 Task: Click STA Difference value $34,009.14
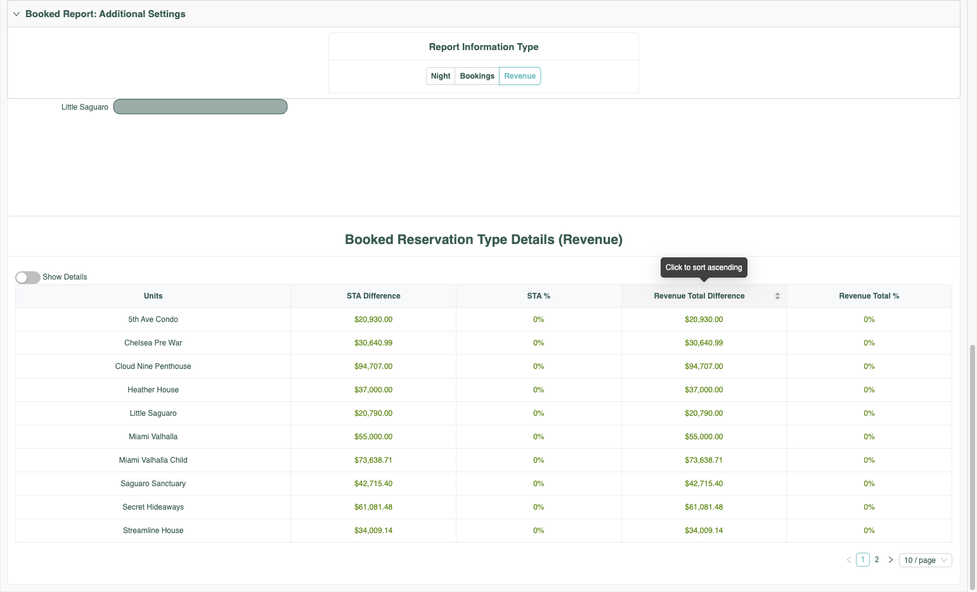373,531
